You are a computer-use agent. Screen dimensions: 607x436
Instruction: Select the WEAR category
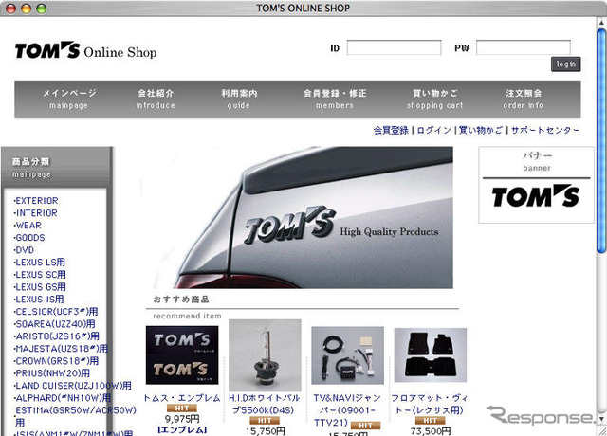point(28,226)
